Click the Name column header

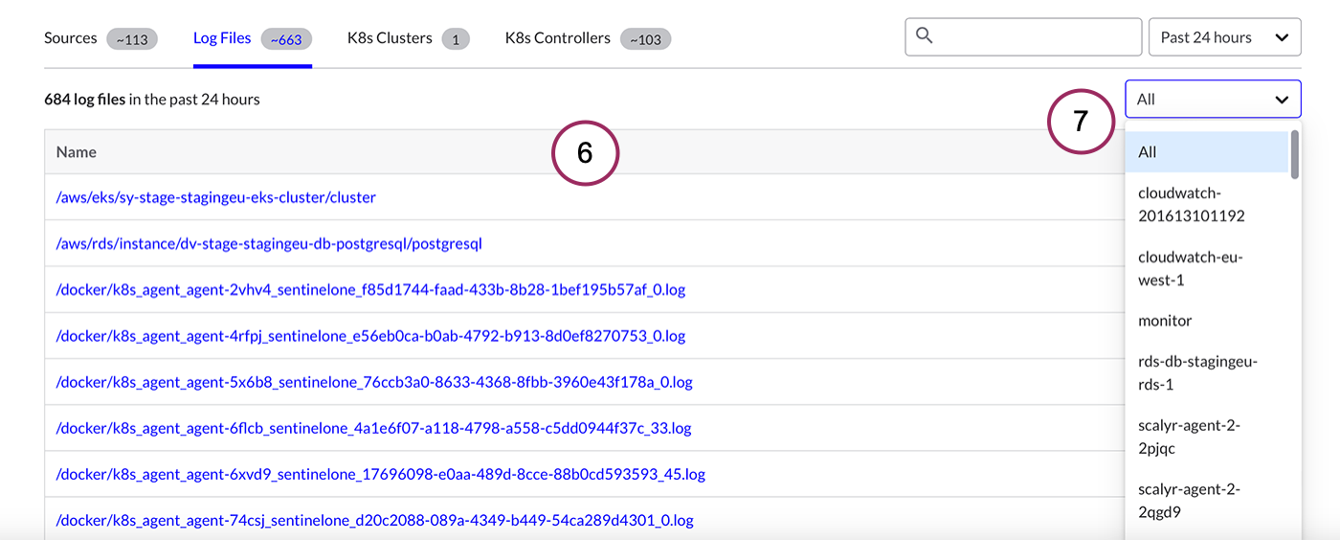(x=77, y=152)
